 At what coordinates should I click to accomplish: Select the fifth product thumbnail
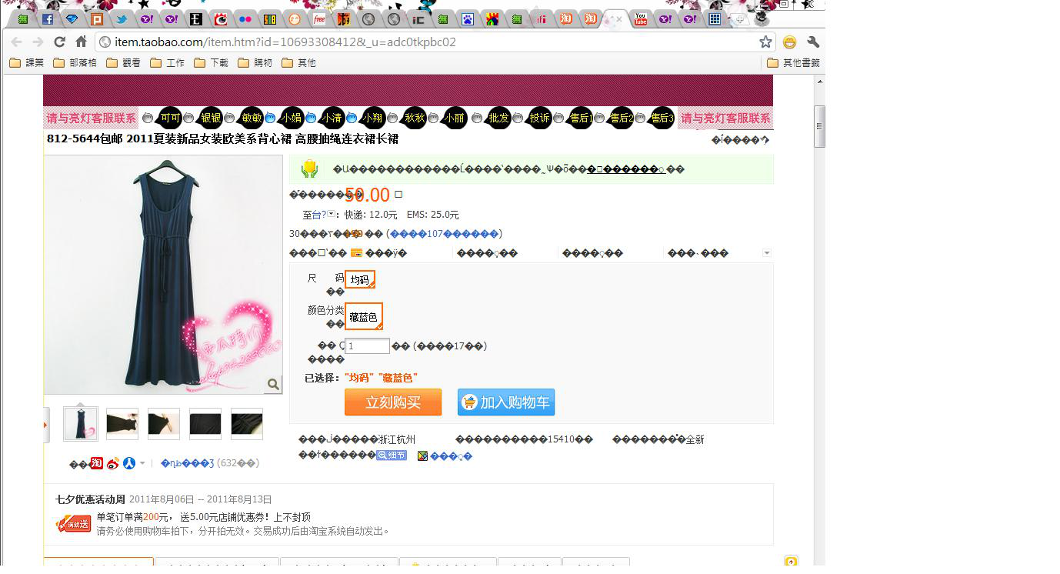247,424
